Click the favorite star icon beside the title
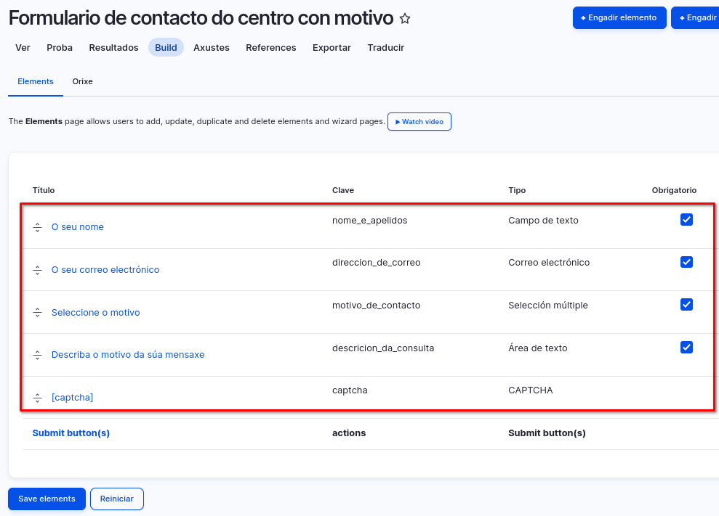 tap(405, 19)
